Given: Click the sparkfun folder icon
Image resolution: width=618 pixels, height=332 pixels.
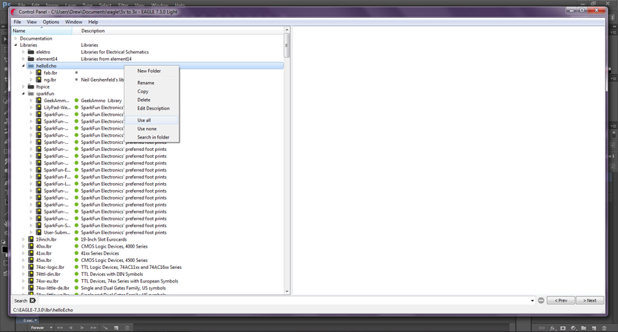Looking at the screenshot, I should pyautogui.click(x=31, y=94).
